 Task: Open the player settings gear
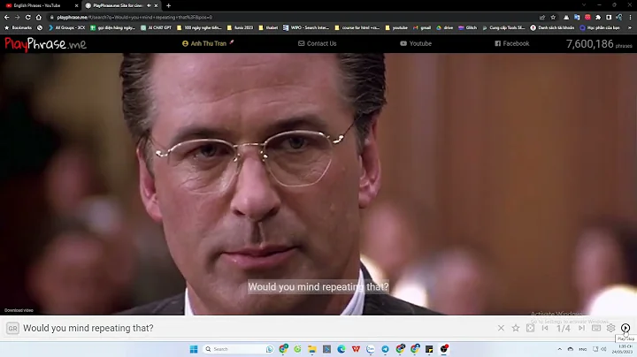pos(610,328)
